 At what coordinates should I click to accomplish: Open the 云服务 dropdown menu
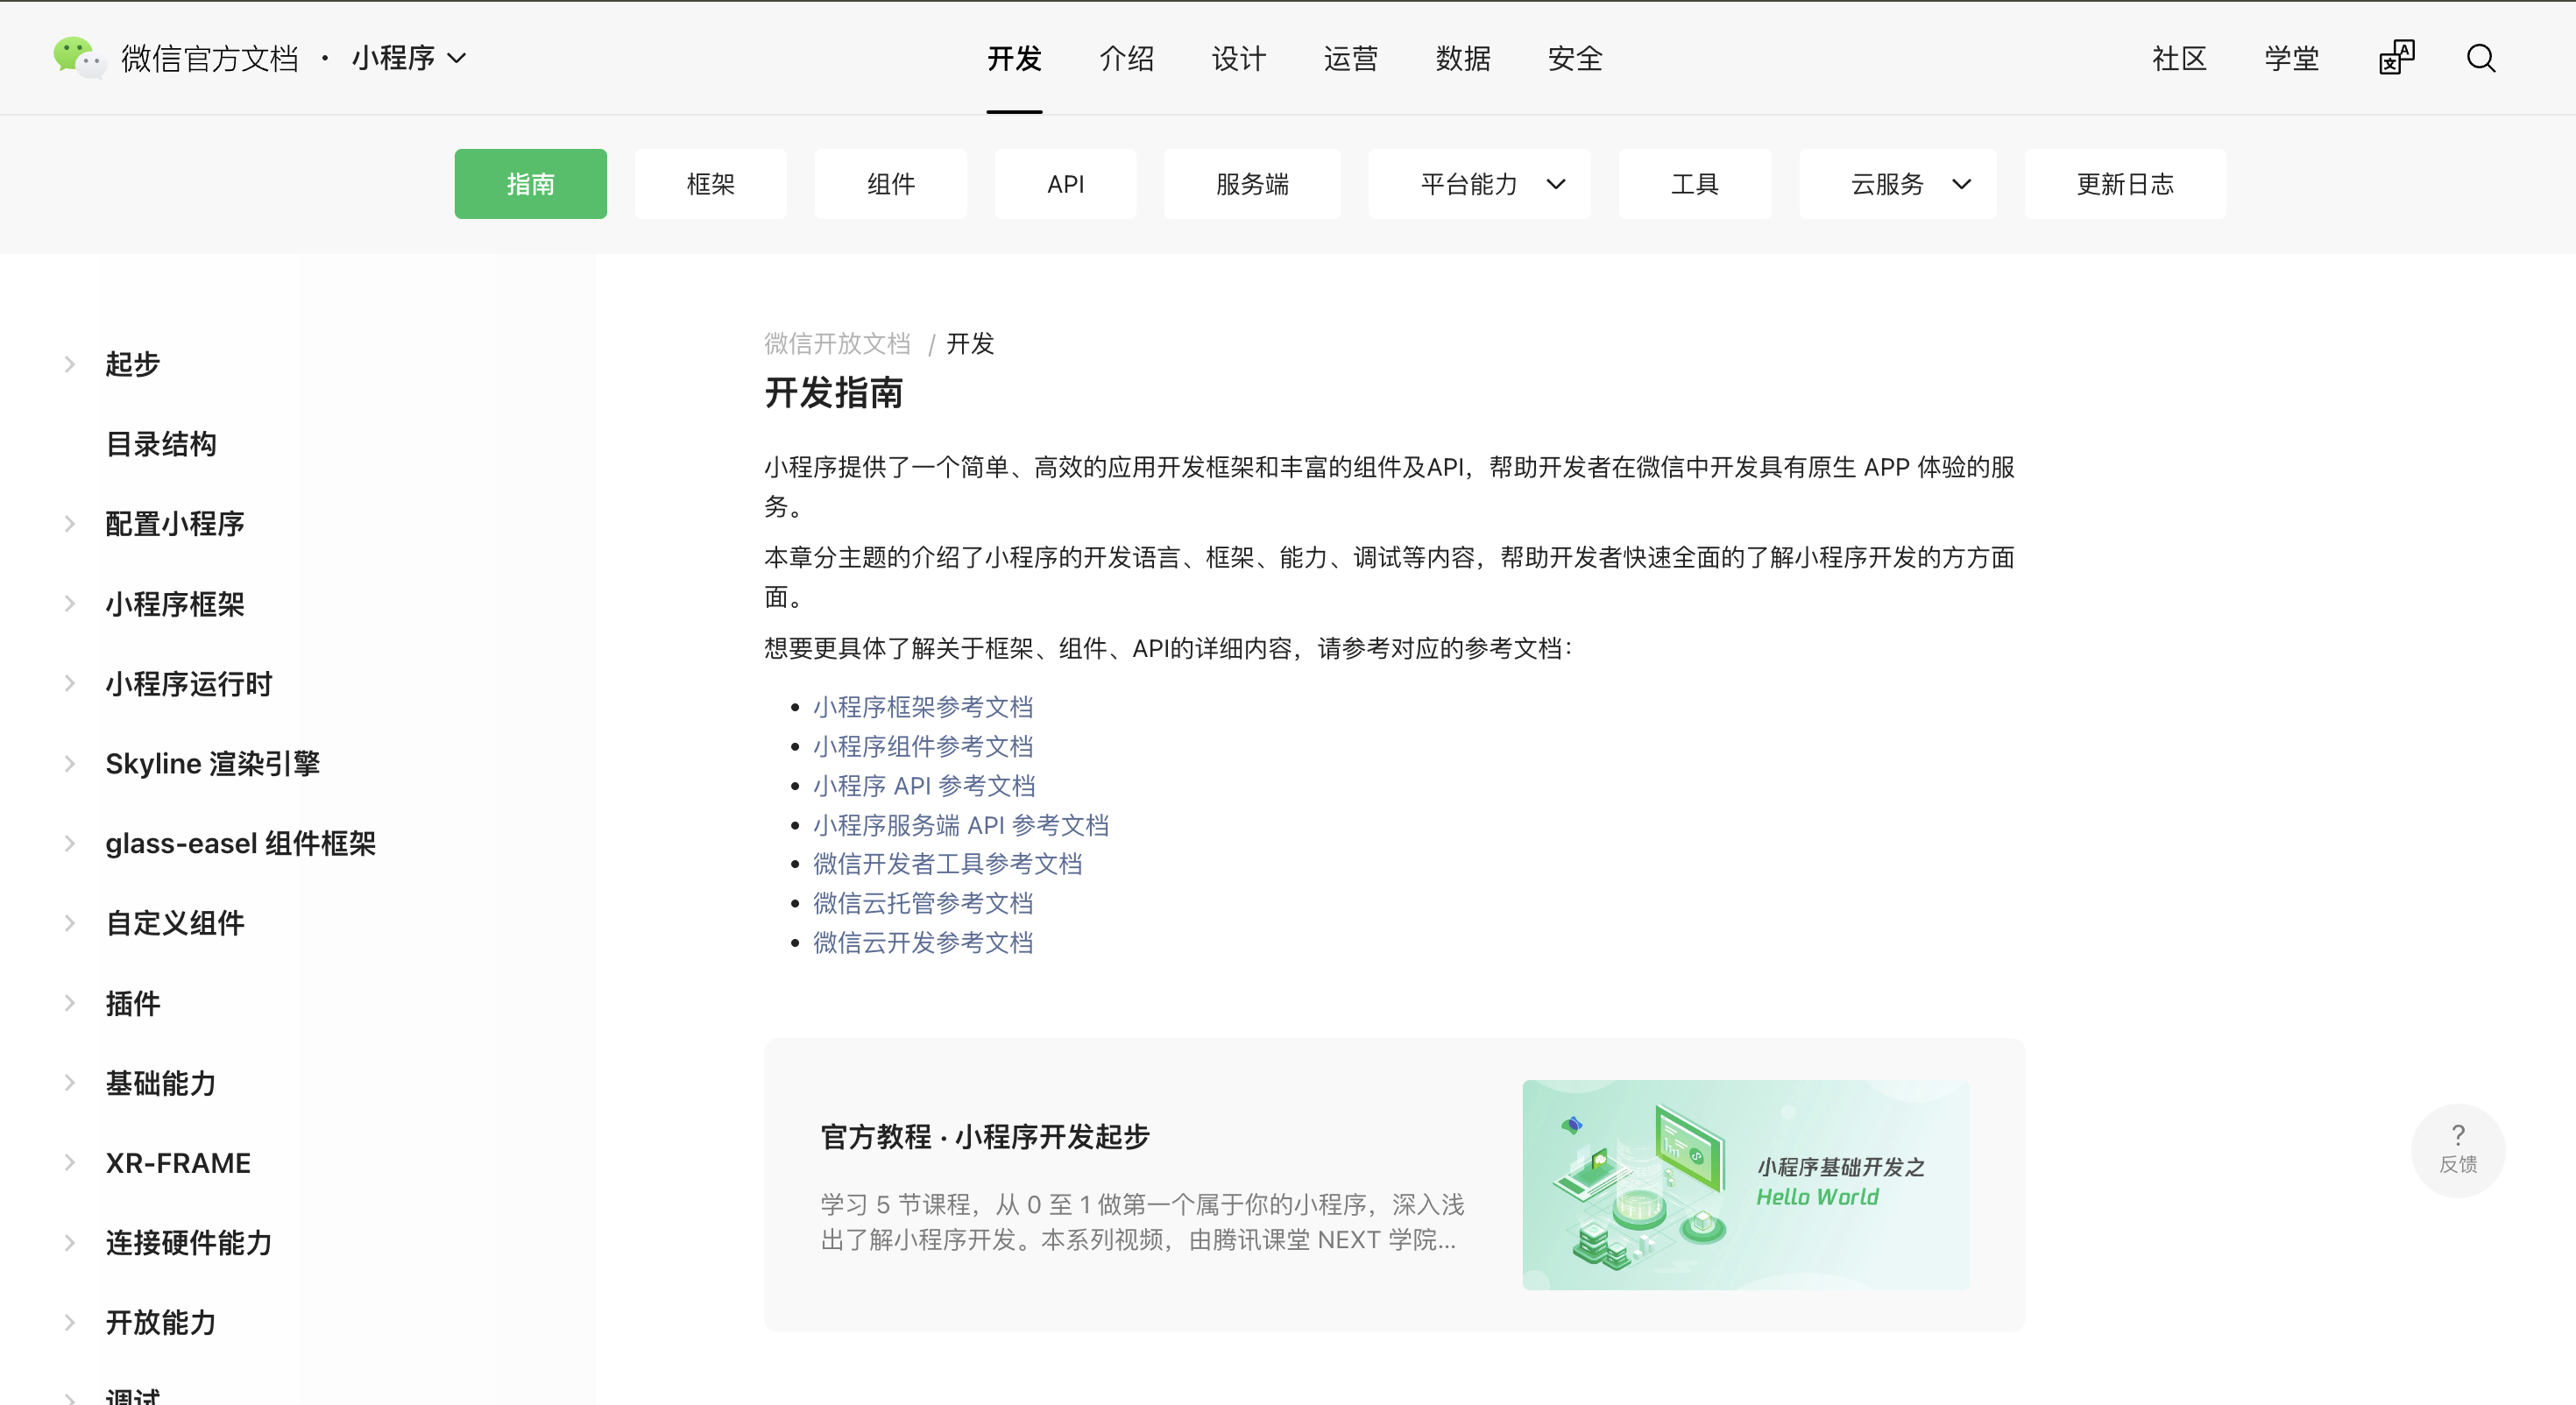coord(1897,184)
